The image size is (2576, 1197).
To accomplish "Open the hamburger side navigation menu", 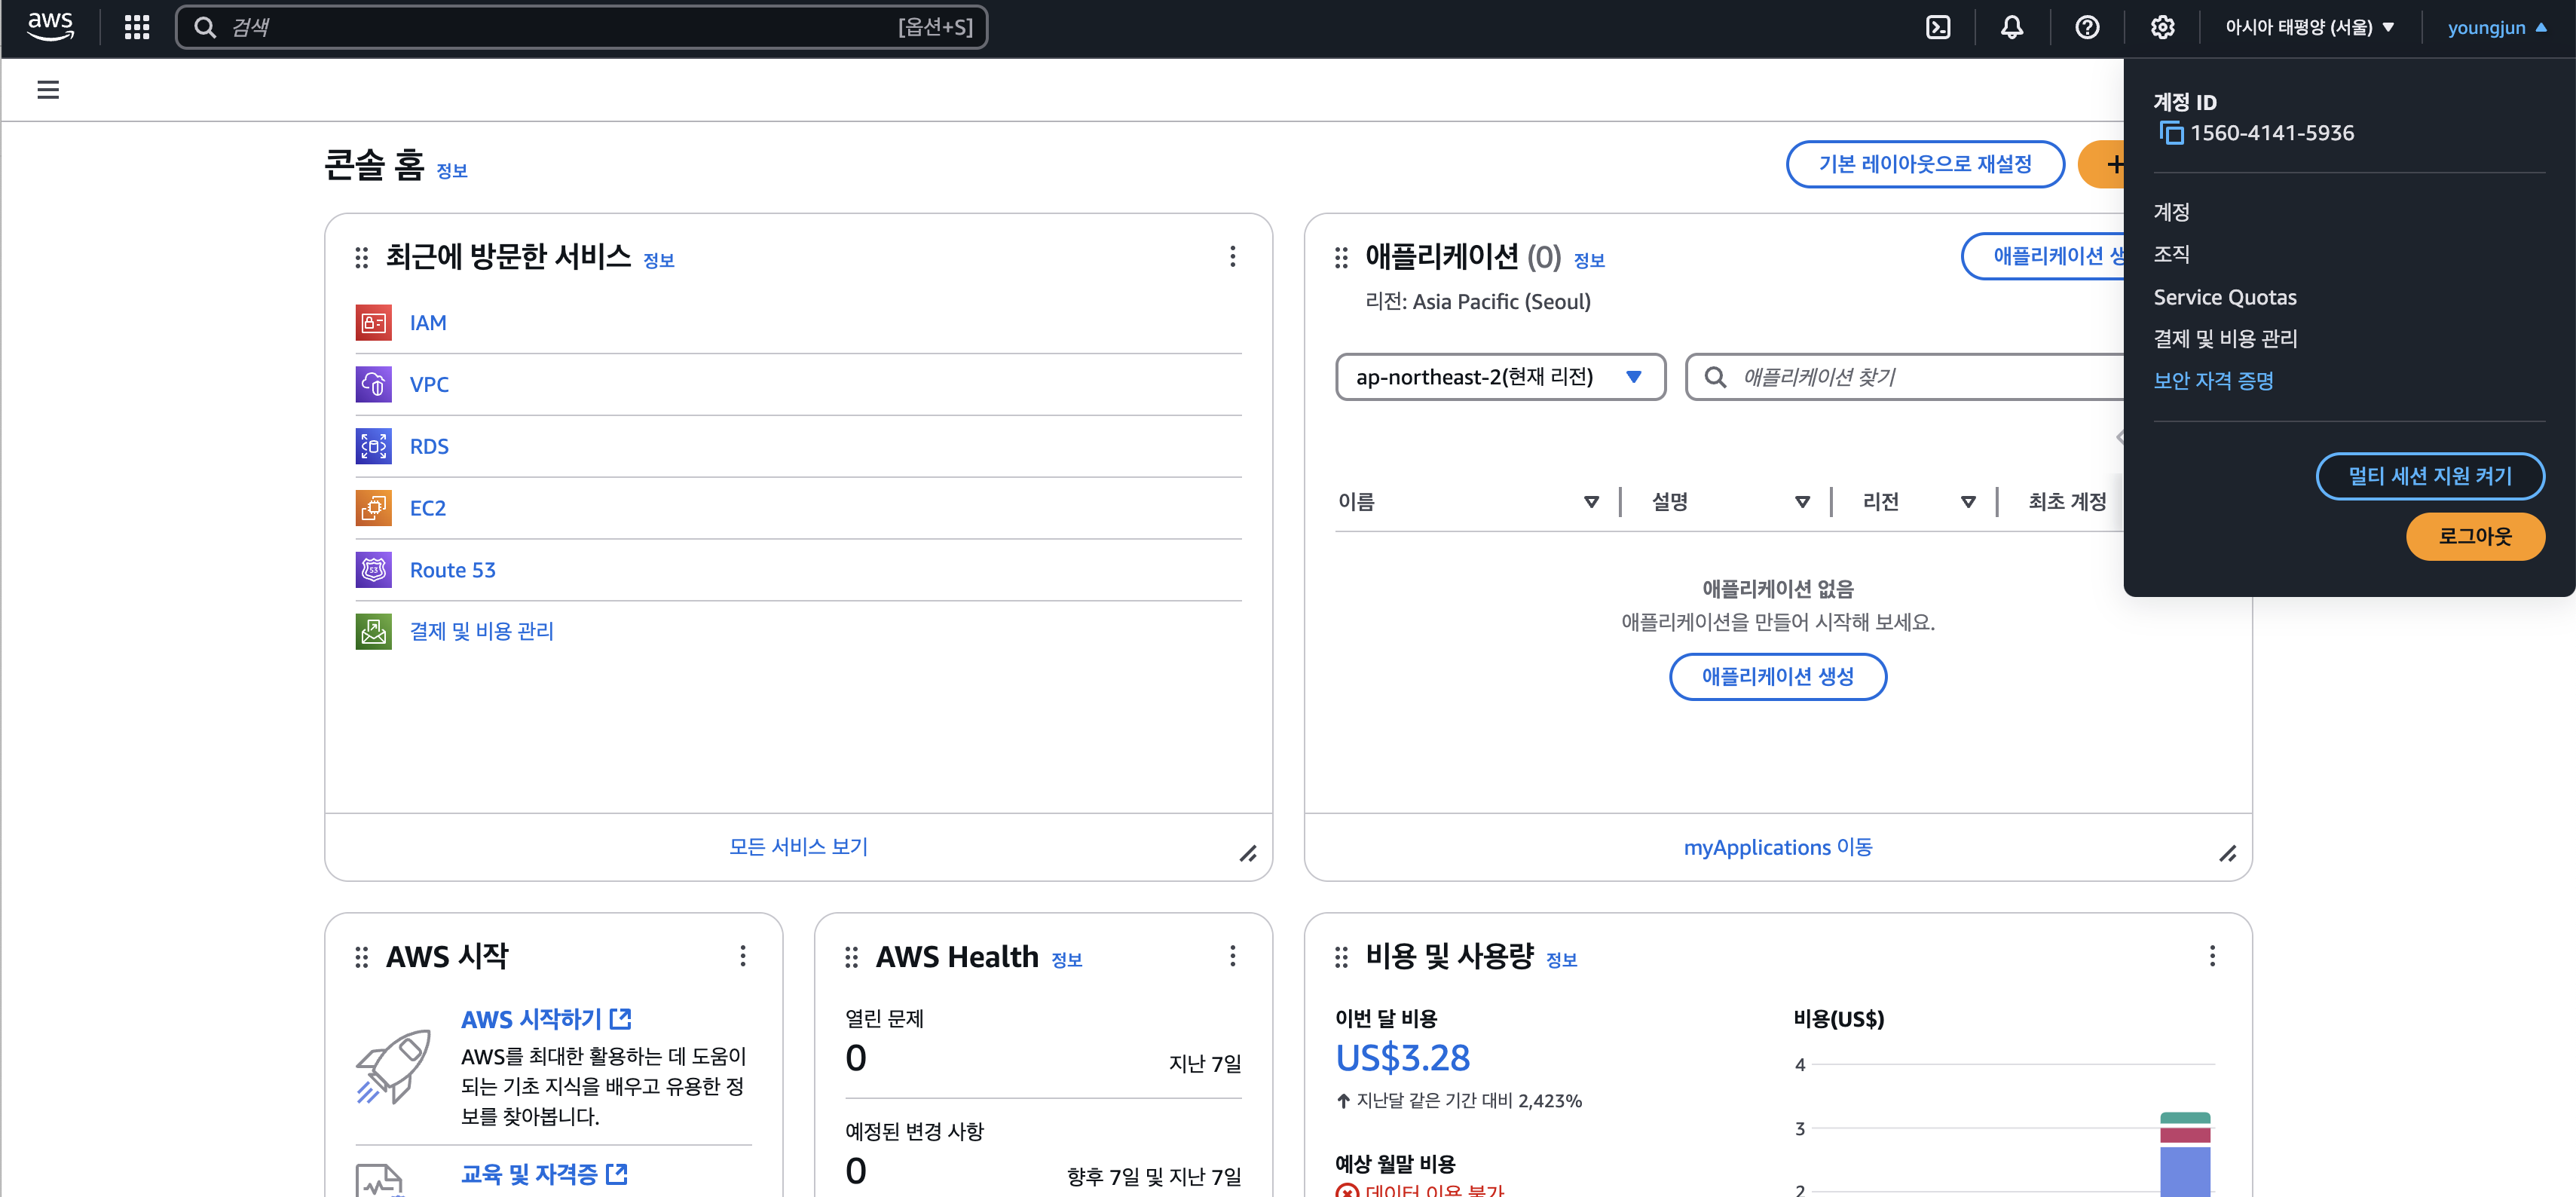I will point(48,90).
